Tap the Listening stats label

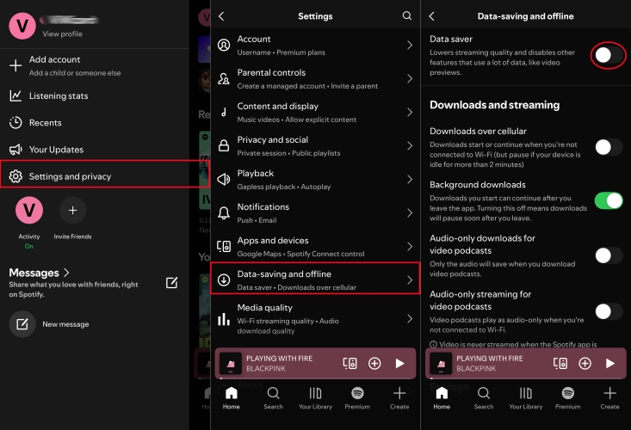click(59, 95)
